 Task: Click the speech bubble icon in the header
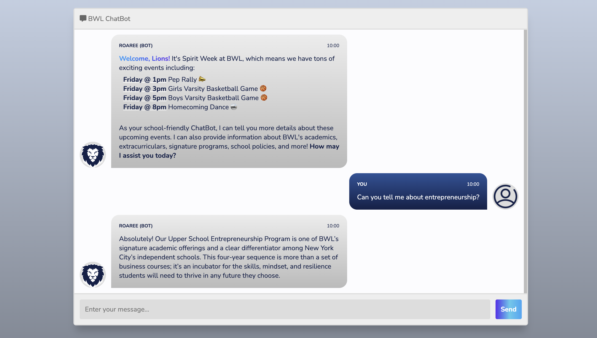tap(83, 18)
